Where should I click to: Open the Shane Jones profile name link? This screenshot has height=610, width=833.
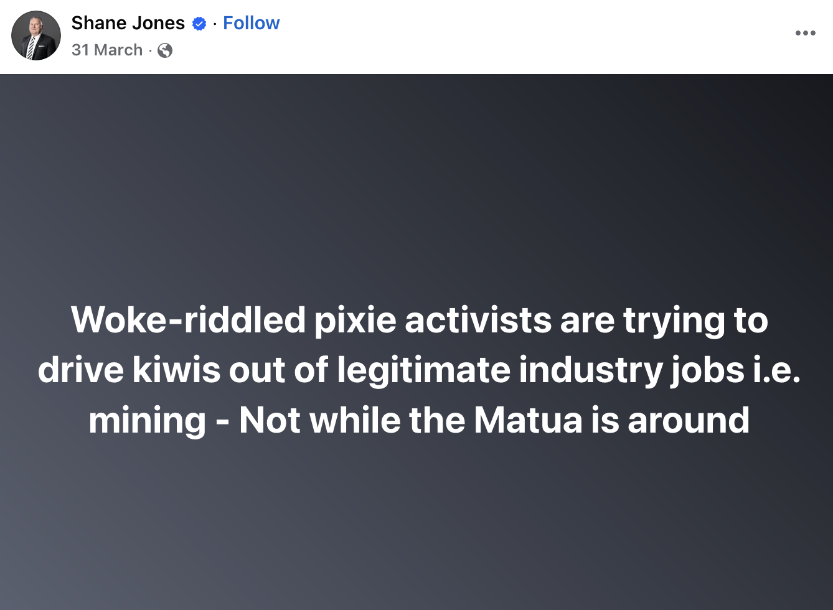(x=128, y=23)
